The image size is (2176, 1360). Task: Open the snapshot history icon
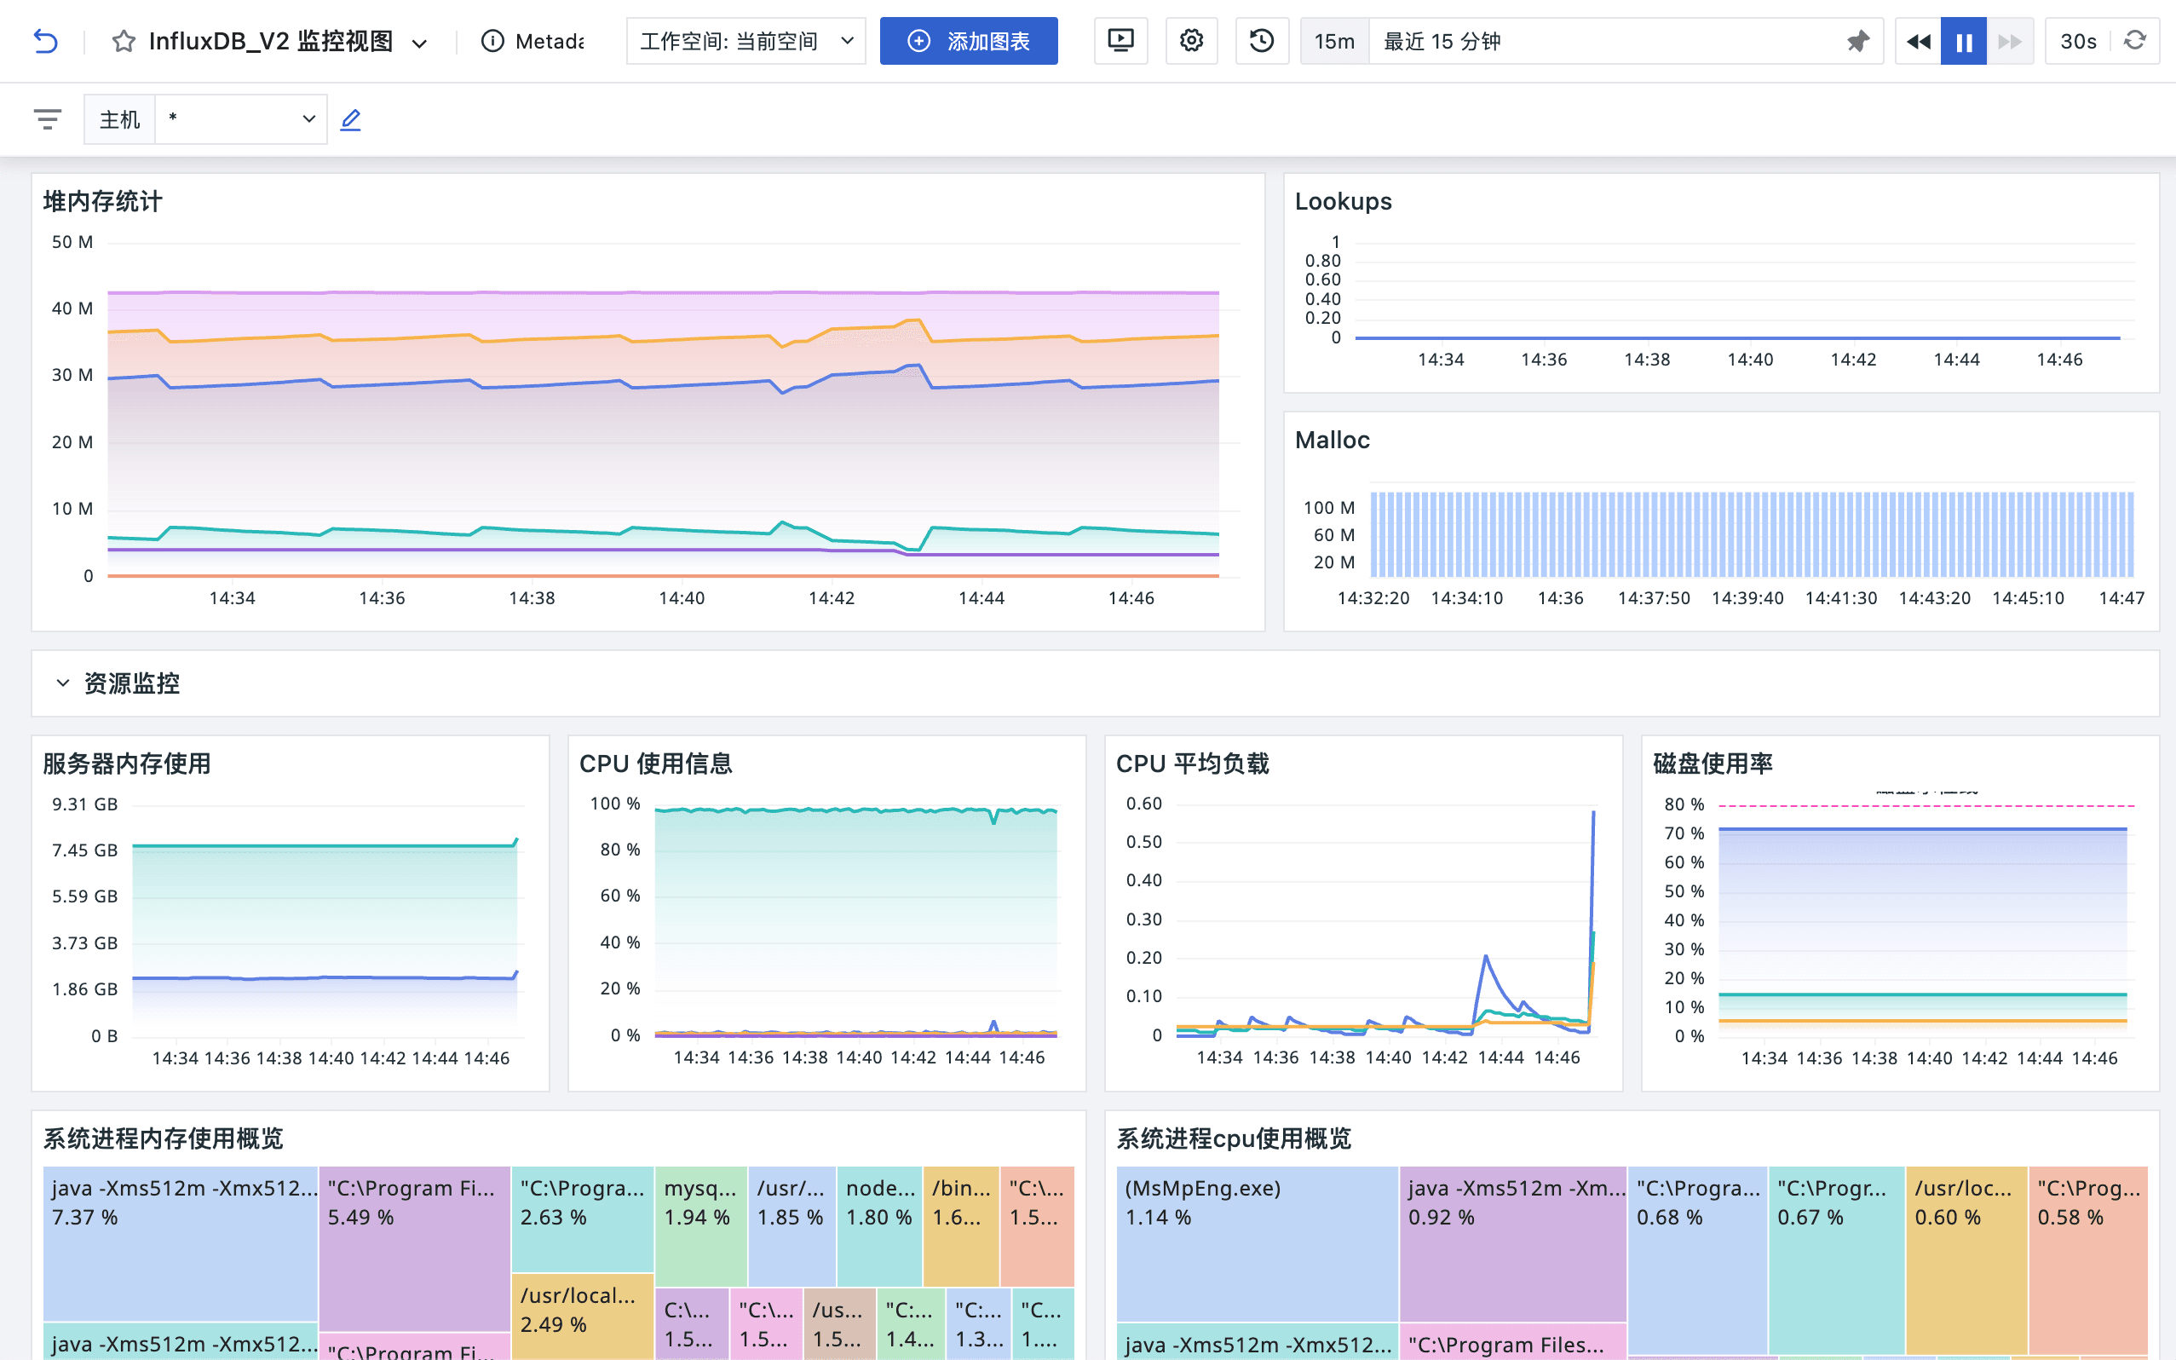[1262, 41]
